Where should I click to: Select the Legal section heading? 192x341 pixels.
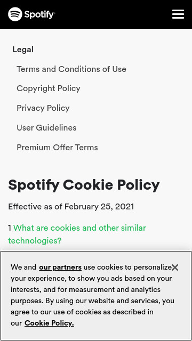pyautogui.click(x=23, y=50)
